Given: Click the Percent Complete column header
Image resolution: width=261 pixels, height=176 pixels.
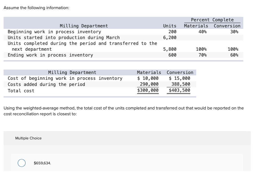Looking at the screenshot, I should [x=212, y=20].
